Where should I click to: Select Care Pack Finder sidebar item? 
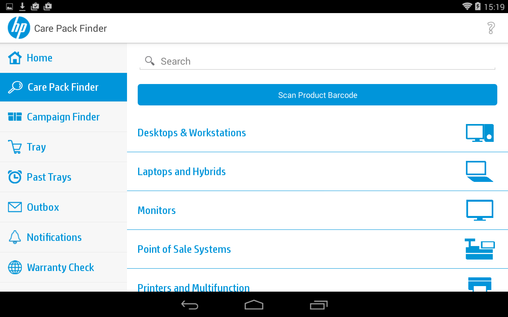pyautogui.click(x=63, y=87)
